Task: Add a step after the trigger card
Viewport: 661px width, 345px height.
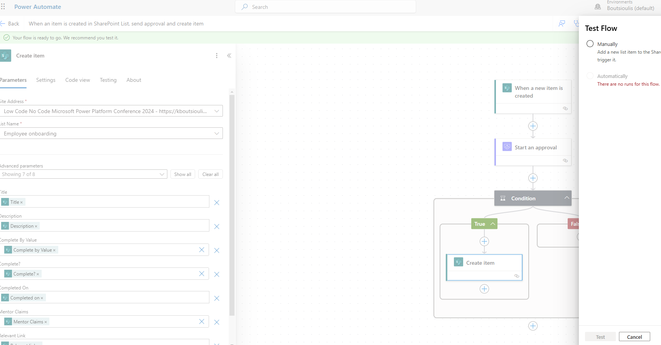Action: click(533, 126)
